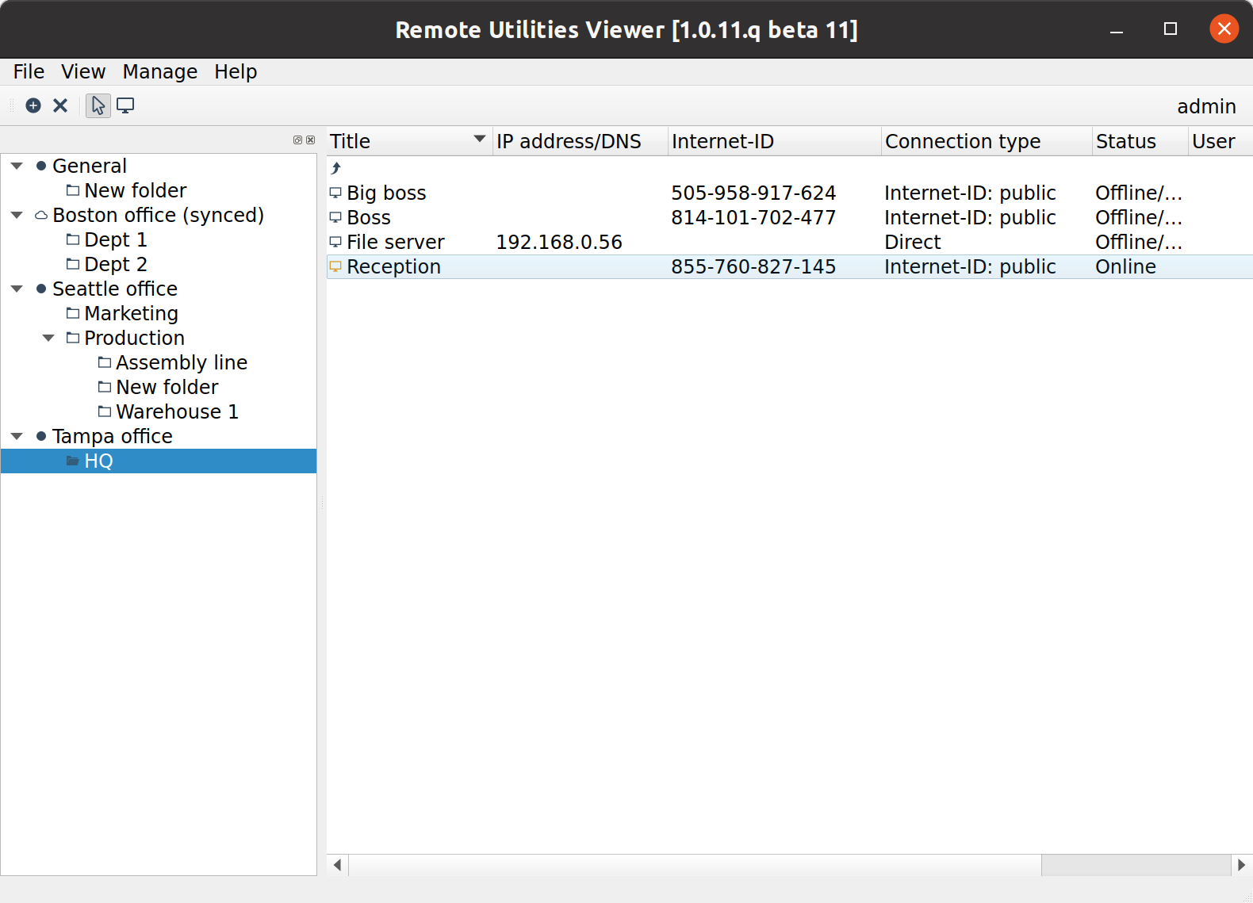Click the Reception computer icon
This screenshot has width=1253, height=903.
tap(335, 267)
